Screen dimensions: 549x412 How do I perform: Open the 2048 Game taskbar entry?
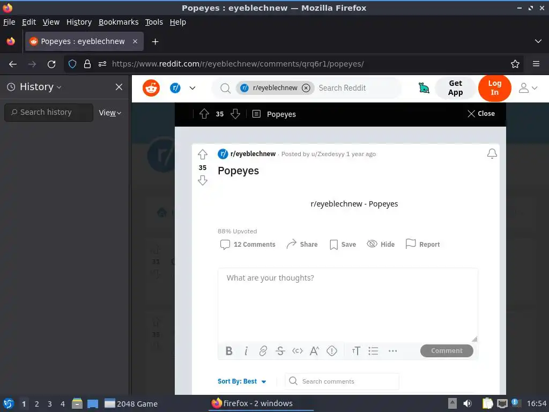coord(131,404)
